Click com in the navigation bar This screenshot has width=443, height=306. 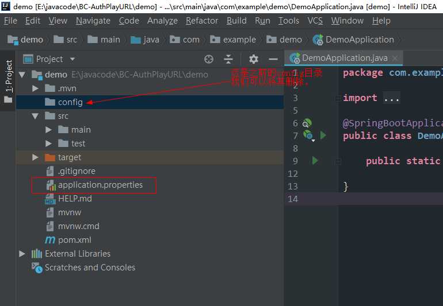pyautogui.click(x=185, y=40)
